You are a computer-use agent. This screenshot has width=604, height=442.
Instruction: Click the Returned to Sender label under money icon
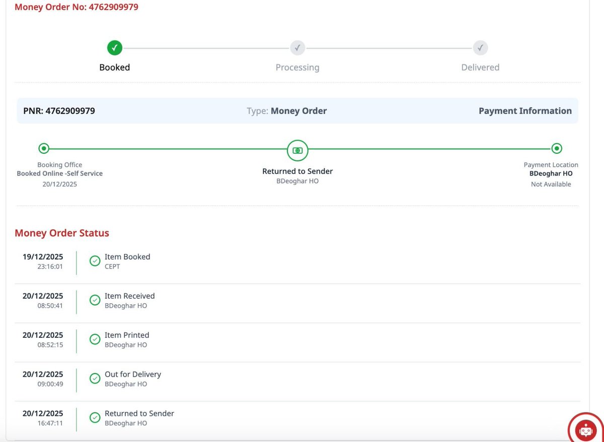tap(297, 171)
